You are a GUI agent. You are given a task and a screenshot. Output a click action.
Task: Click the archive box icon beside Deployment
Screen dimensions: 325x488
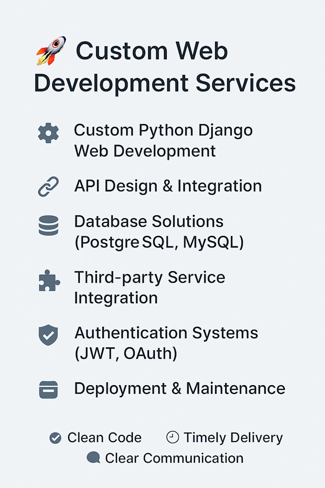[x=48, y=389]
